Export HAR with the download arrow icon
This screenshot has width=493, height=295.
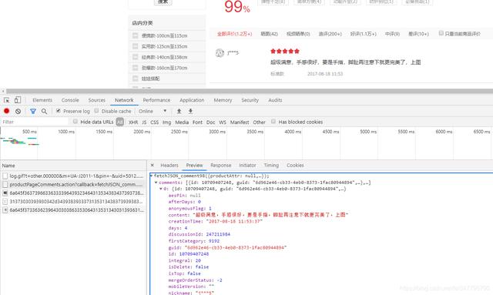[x=190, y=111]
